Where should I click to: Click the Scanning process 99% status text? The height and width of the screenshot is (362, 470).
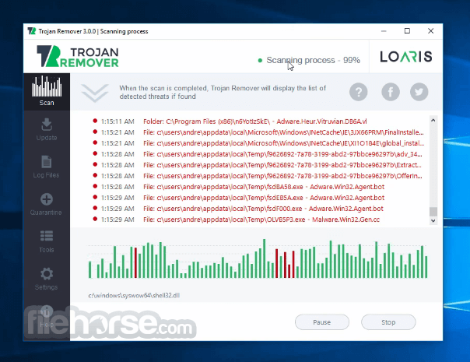[x=313, y=60]
